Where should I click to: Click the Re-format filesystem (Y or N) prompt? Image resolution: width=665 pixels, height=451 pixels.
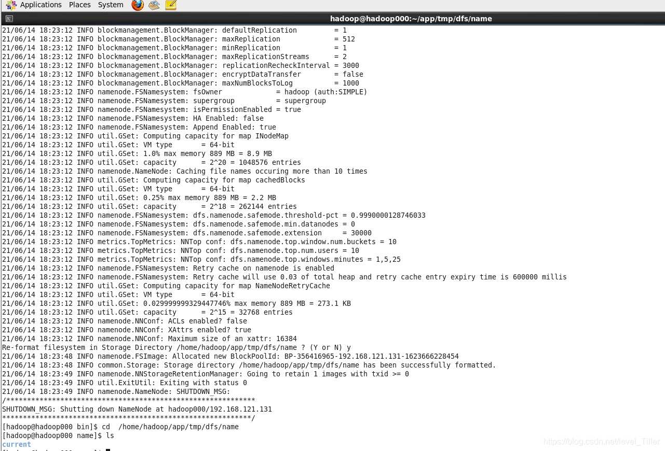(177, 347)
